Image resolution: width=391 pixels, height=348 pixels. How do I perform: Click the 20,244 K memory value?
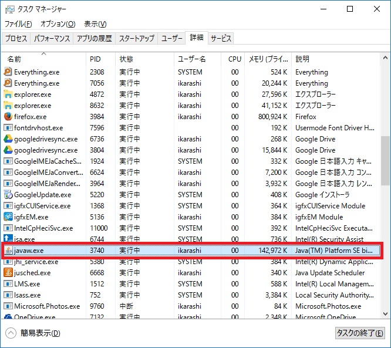(x=274, y=83)
